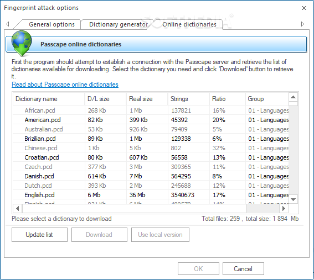
Task: Select American.pcd dictionary row
Action: click(151, 120)
